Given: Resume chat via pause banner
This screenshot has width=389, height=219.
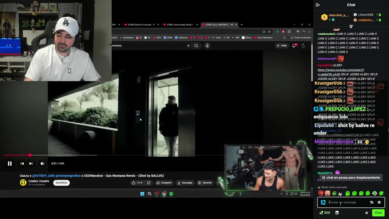Looking at the screenshot, I should 351,178.
